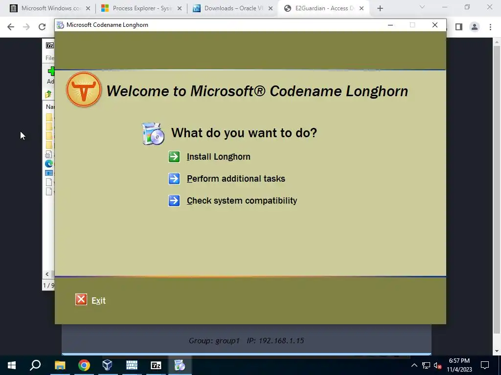501x375 pixels.
Task: Click the Exit text link
Action: (x=98, y=300)
